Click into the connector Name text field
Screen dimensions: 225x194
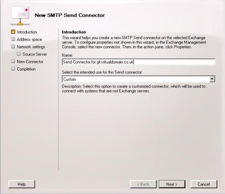click(139, 62)
